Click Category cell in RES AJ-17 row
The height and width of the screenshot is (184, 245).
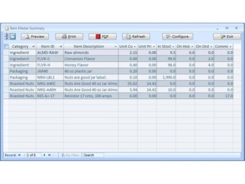23,96
